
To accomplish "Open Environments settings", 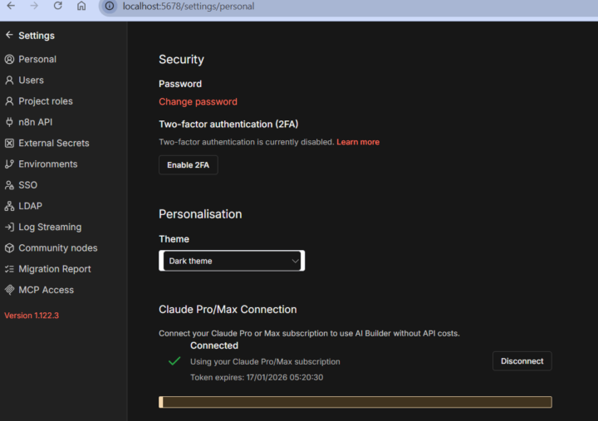I will (47, 164).
